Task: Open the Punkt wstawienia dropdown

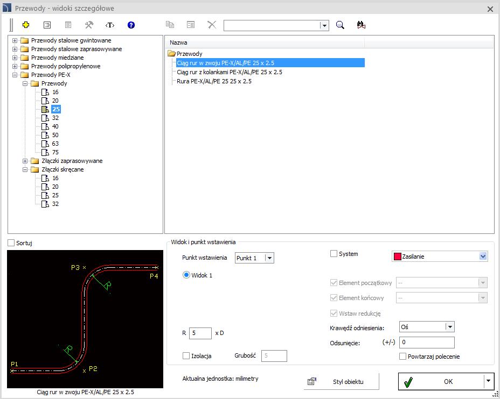Action: pos(269,258)
